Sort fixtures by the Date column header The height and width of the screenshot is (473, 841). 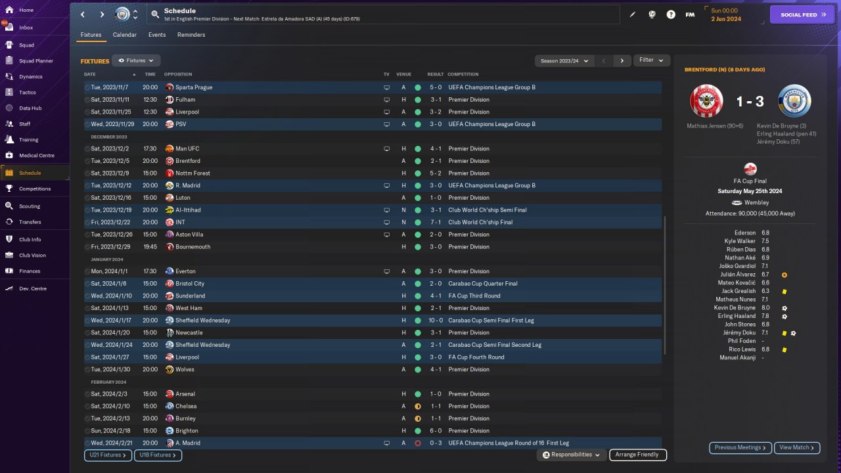click(90, 74)
